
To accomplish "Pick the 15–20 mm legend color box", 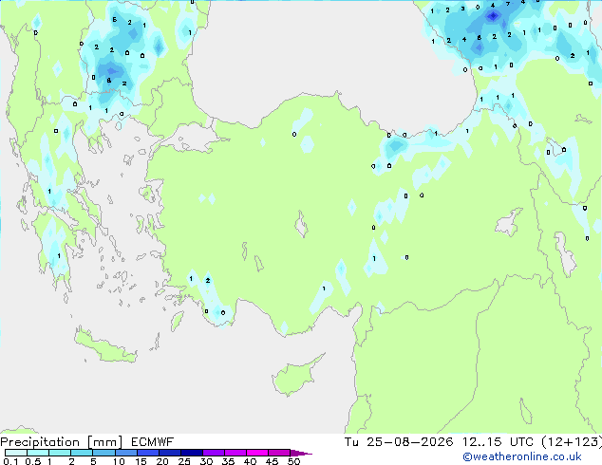I will 148,453.
